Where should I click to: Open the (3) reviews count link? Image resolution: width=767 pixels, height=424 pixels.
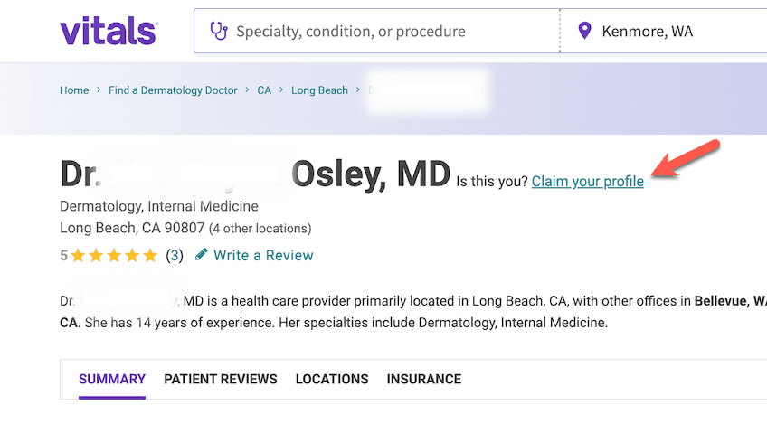175,255
